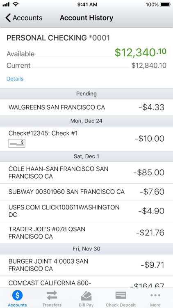This screenshot has width=173, height=308.
Task: Tap the Accounts dollar-sign tab icon
Action: click(x=17, y=295)
